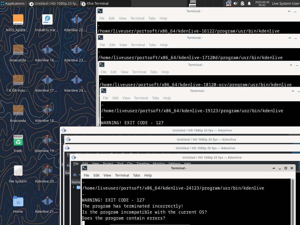300x225 pixels.
Task: Open Help menu in kdenlive-24123 terminal
Action: (x=148, y=175)
